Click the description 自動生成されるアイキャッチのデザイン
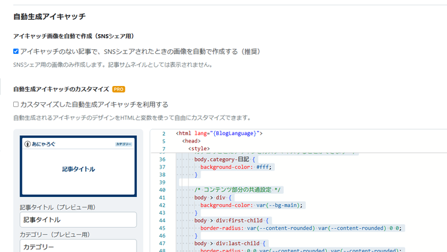This screenshot has height=252, width=447. point(132,118)
